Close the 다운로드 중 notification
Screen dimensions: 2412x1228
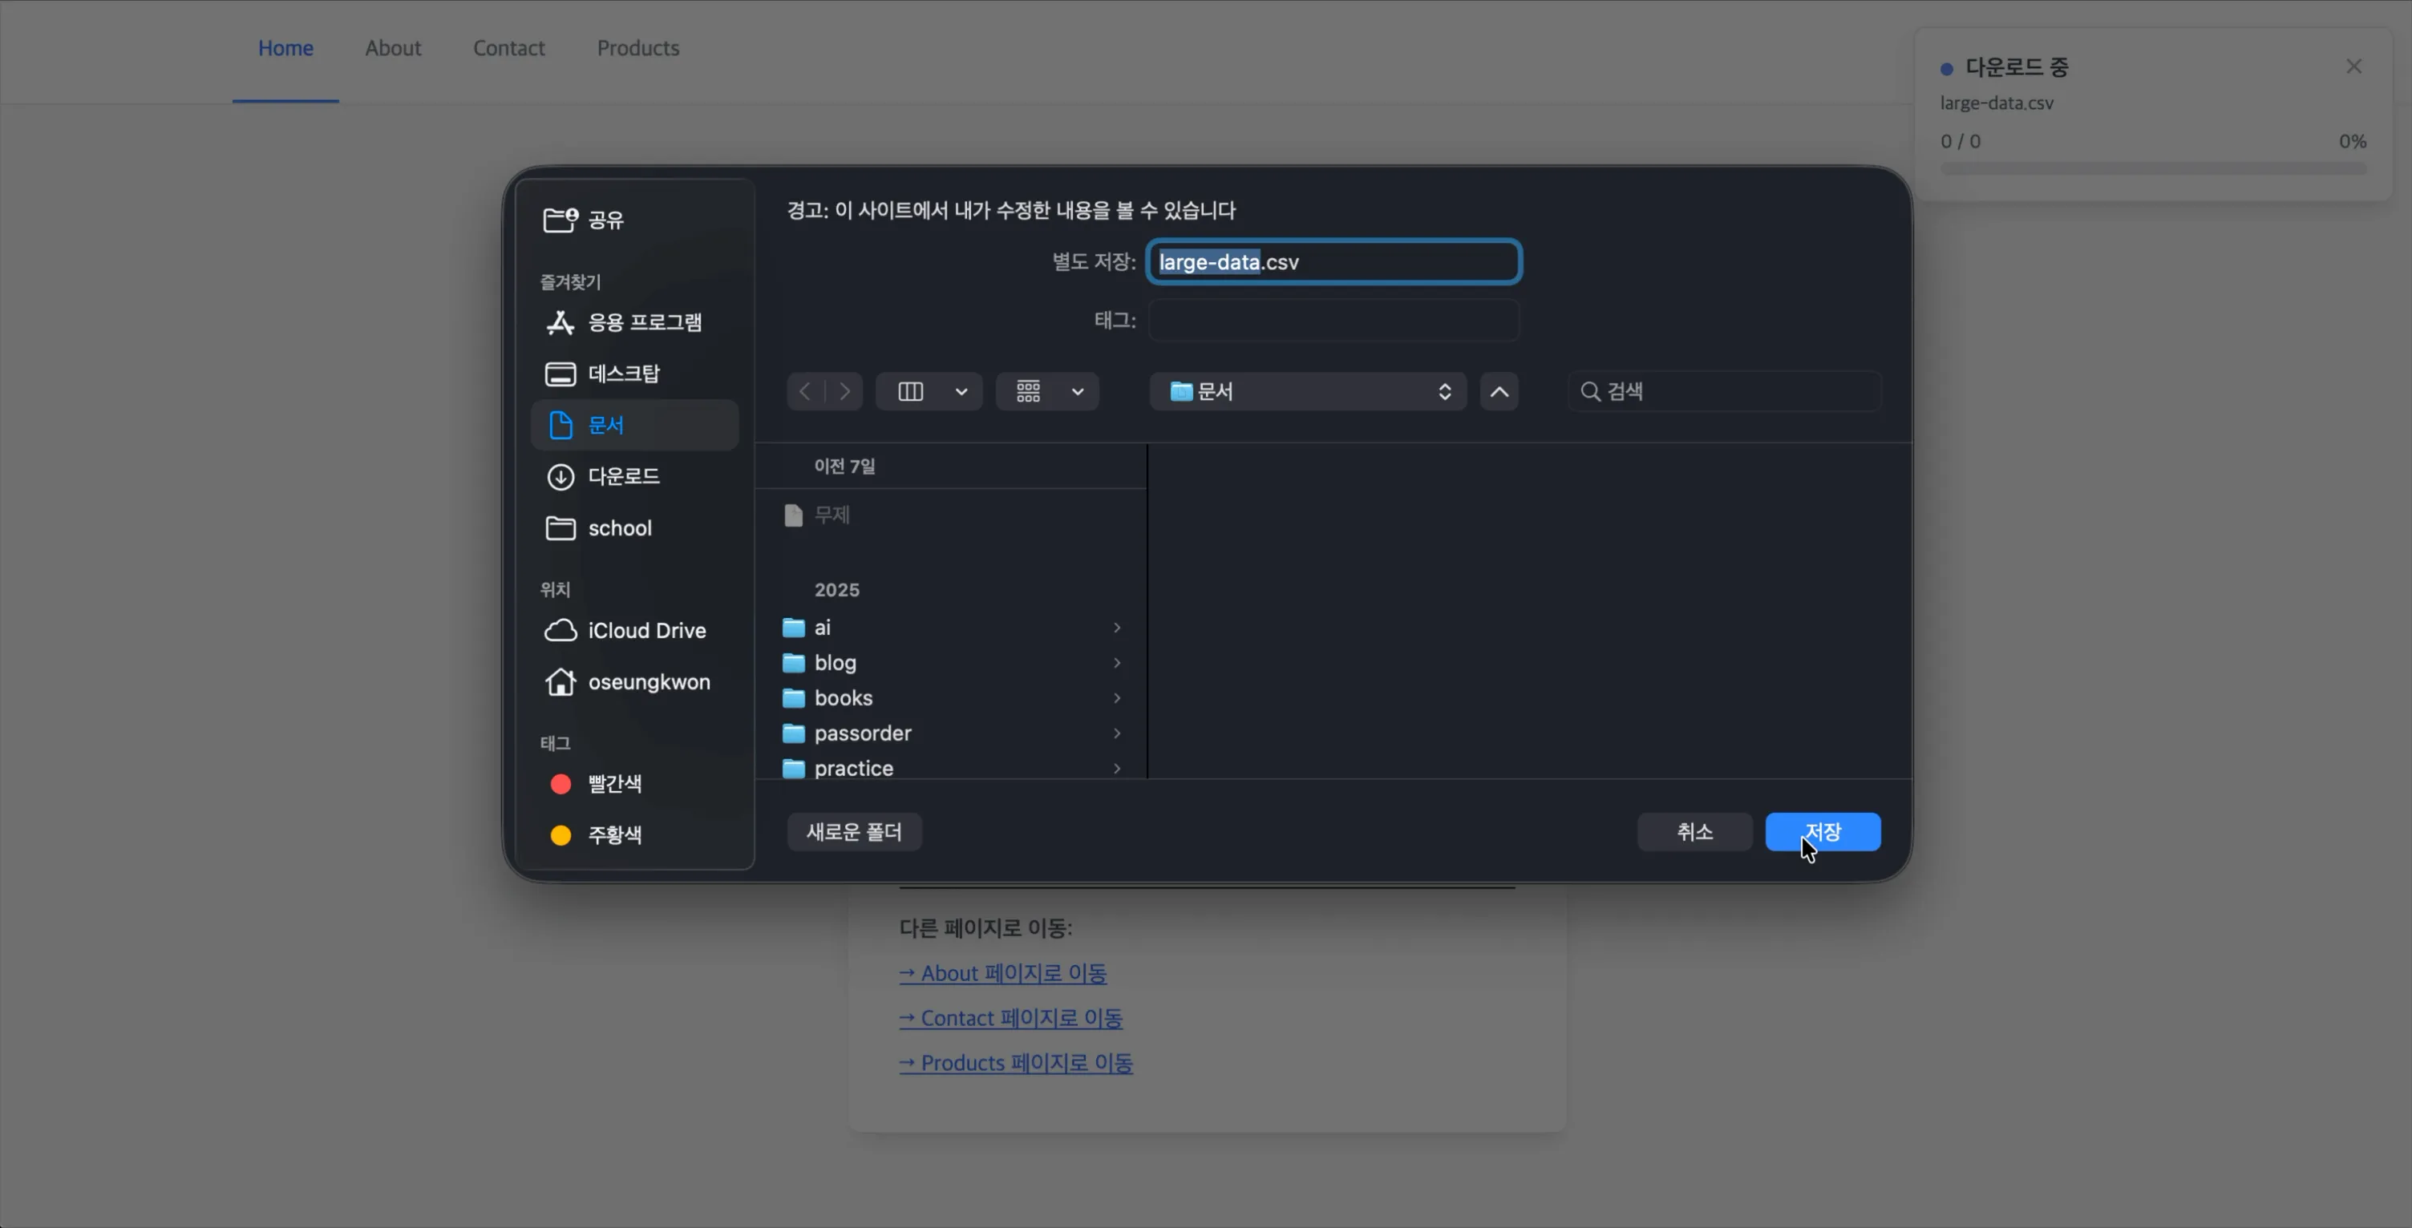click(2354, 67)
